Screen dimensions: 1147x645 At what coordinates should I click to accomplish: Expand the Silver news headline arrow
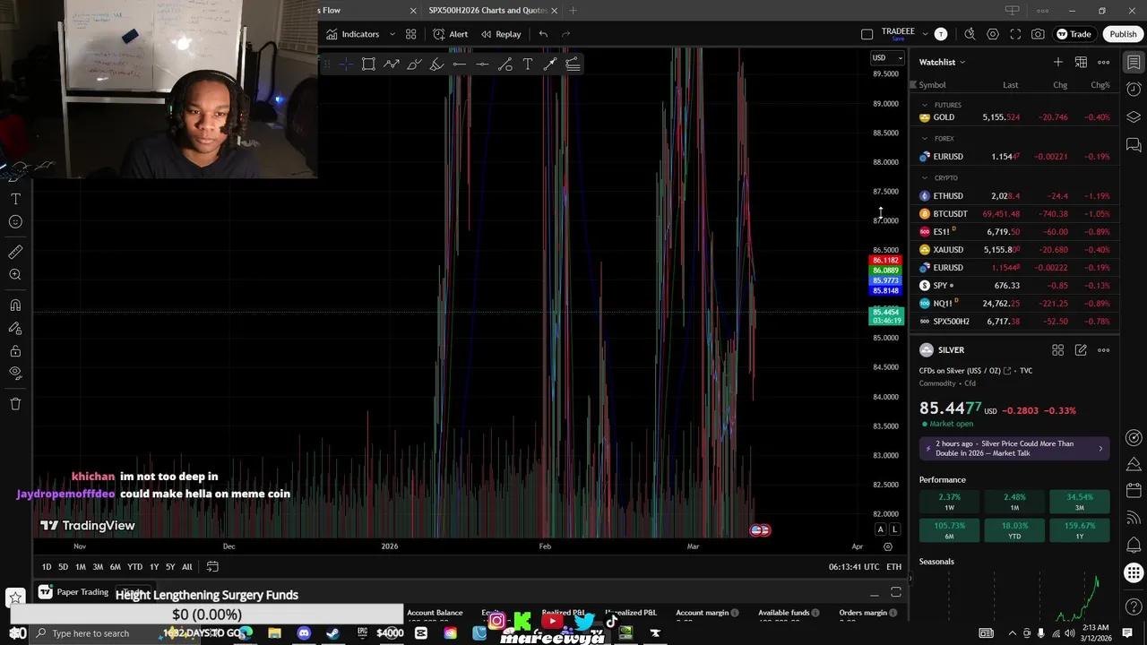click(x=1100, y=448)
